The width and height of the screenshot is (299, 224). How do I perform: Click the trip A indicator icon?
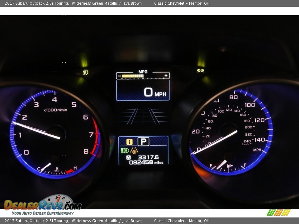coord(129,157)
